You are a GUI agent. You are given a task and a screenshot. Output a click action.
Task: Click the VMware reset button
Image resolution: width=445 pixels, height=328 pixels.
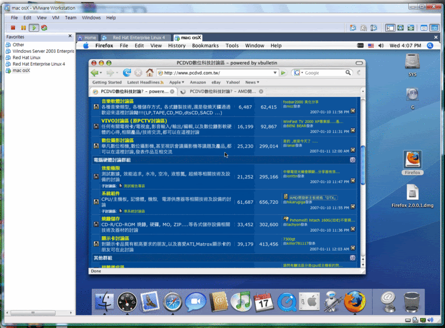coord(44,28)
